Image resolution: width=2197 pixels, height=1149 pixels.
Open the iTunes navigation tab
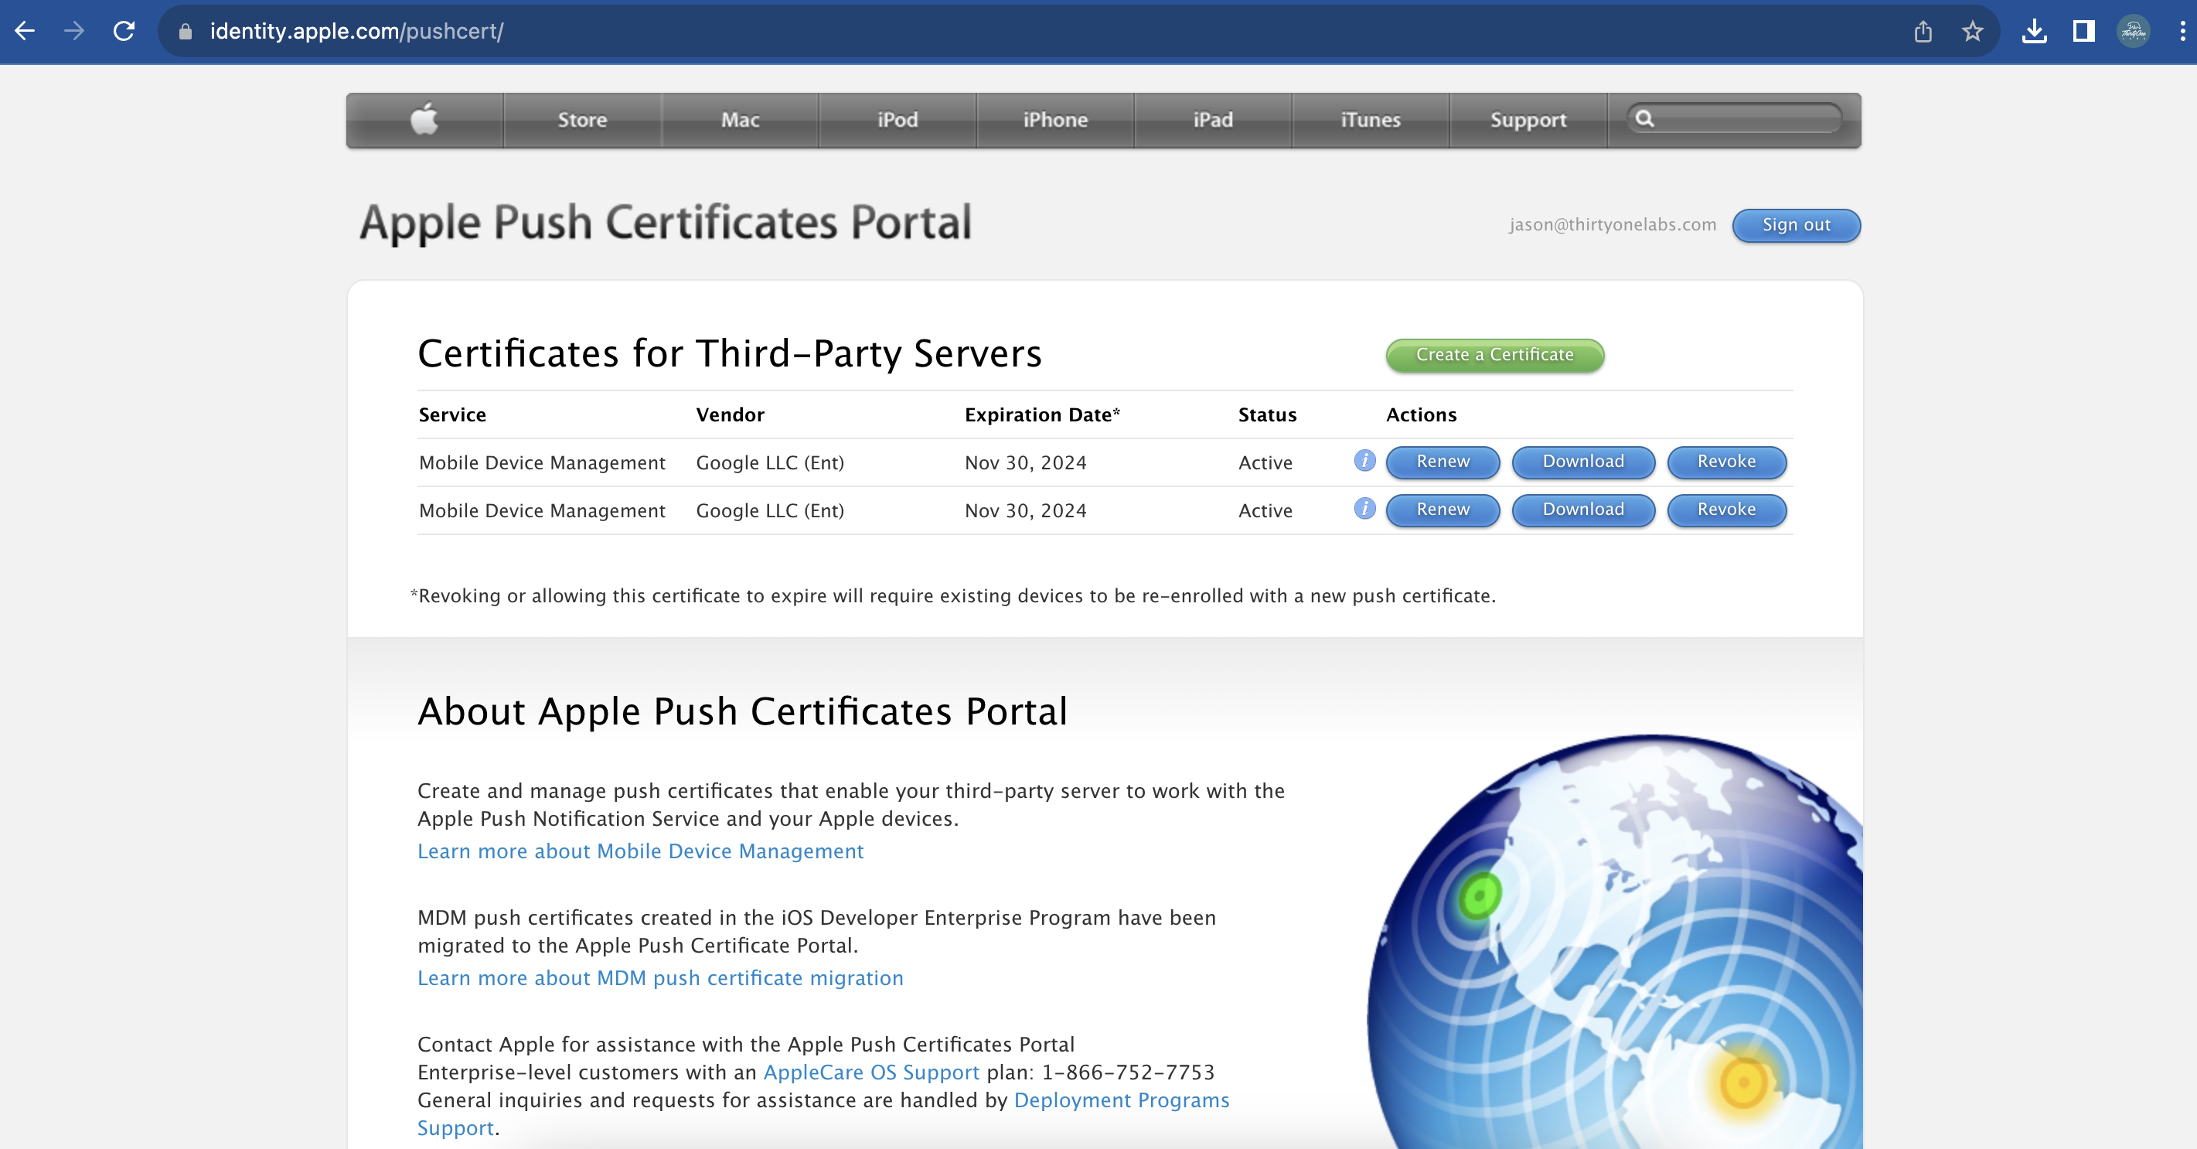1370,119
